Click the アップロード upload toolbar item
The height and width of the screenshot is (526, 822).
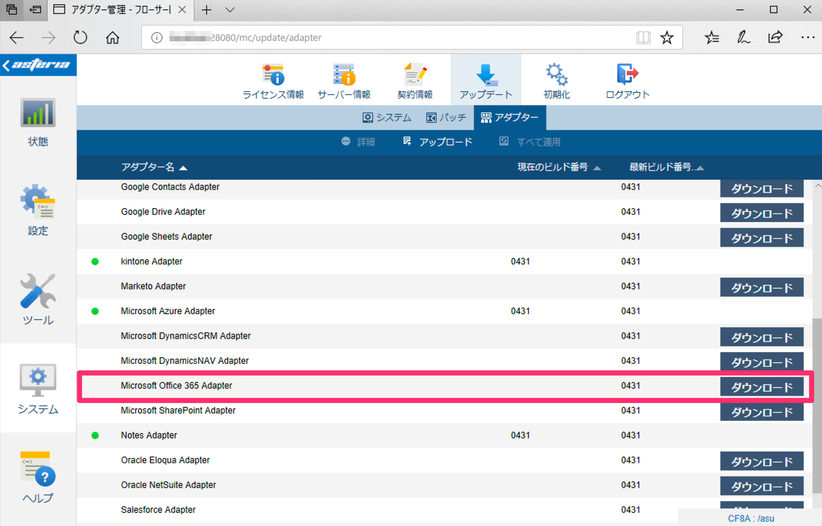tap(437, 142)
